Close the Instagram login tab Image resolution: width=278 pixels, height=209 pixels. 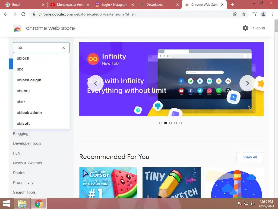click(132, 5)
